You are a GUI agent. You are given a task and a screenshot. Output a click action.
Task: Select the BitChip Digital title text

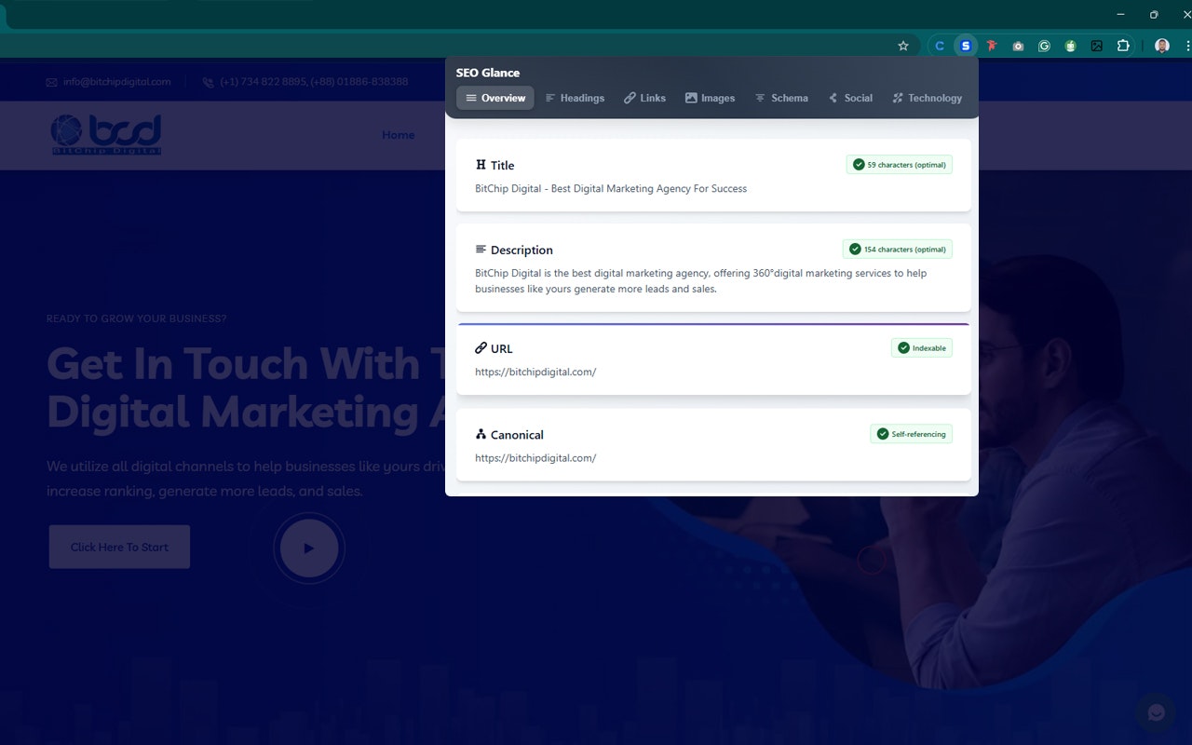coord(611,189)
